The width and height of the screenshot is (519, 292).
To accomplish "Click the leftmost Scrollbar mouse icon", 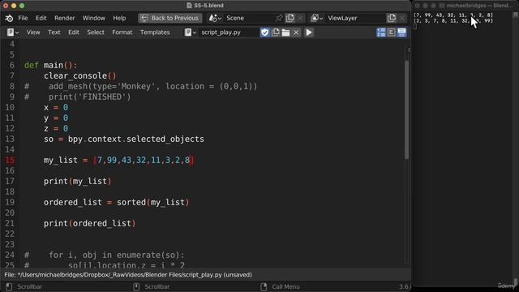I will tap(9, 286).
